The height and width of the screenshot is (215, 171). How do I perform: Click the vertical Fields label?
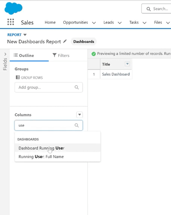(x=5, y=64)
